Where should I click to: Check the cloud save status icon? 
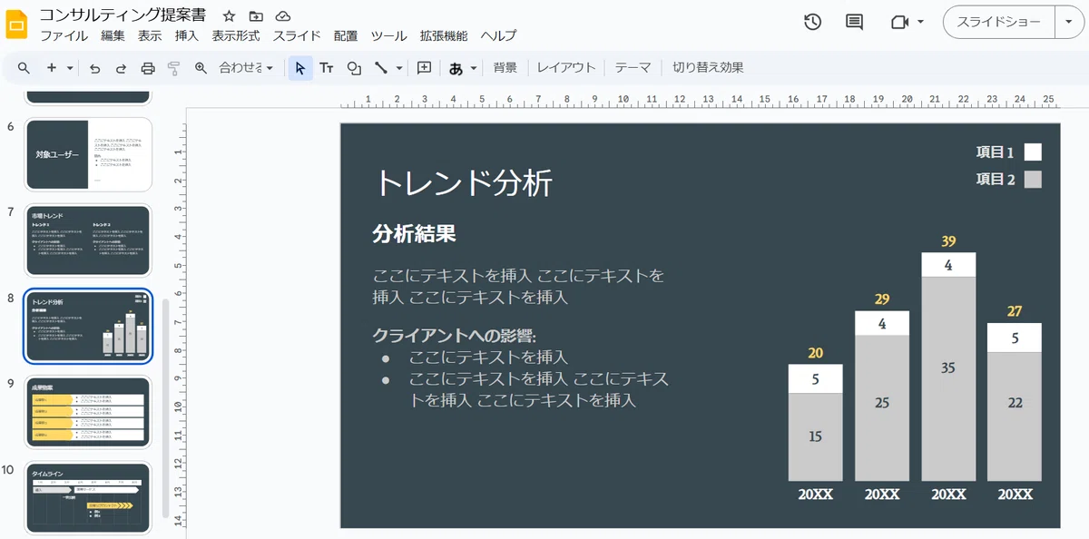[283, 16]
